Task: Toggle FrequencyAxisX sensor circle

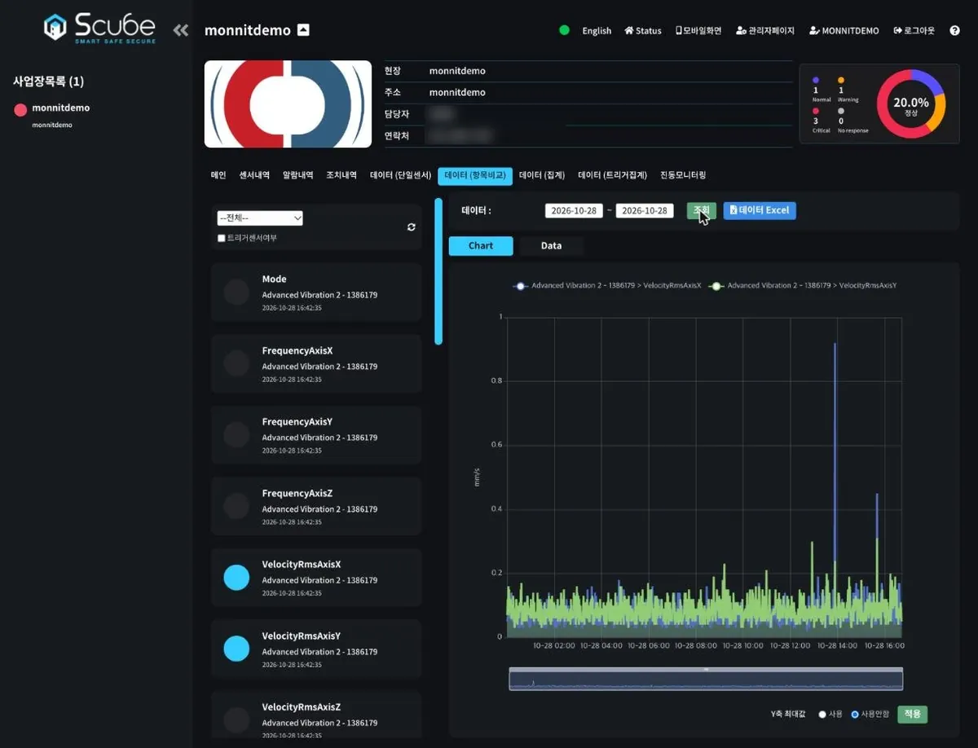Action: pyautogui.click(x=236, y=363)
